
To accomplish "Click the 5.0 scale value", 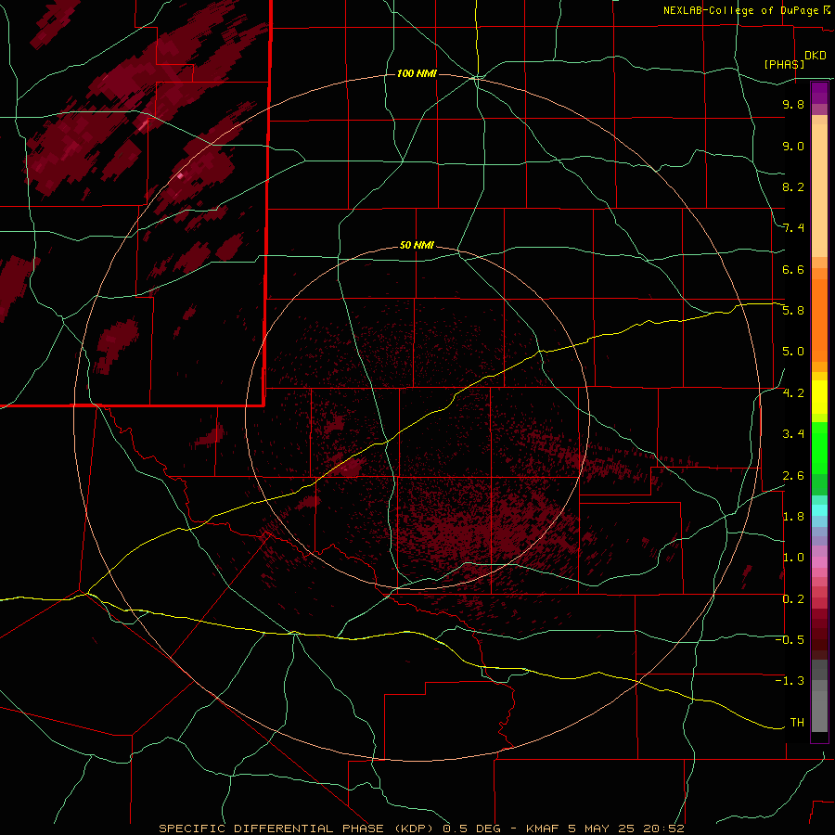I will coord(793,352).
